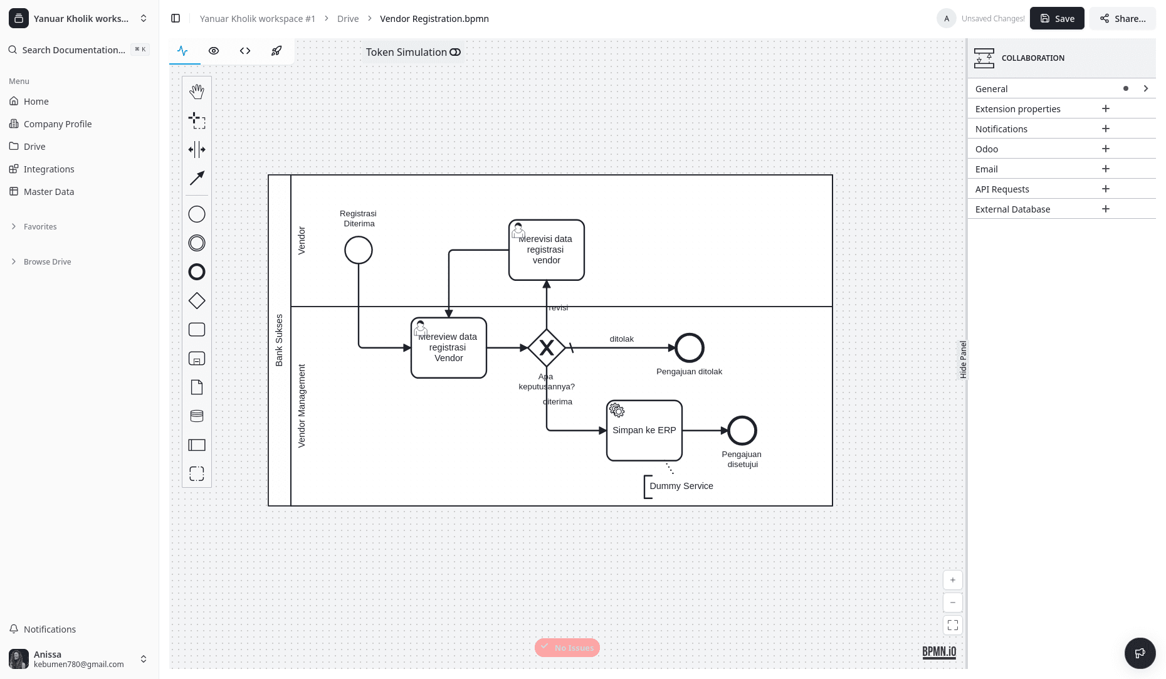Toggle the left sidebar panel
1166x679 pixels.
176,19
